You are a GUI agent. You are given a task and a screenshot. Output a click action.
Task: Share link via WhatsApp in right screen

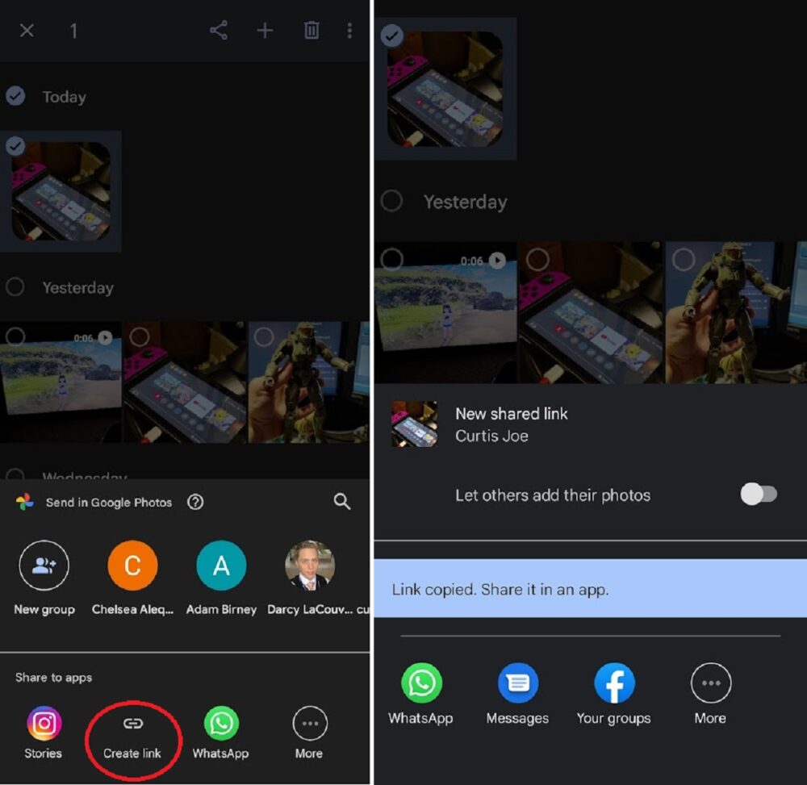pos(421,683)
